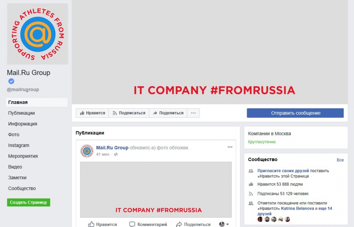Like the cover photo post with Нравится
The width and height of the screenshot is (354, 227).
coord(102,224)
